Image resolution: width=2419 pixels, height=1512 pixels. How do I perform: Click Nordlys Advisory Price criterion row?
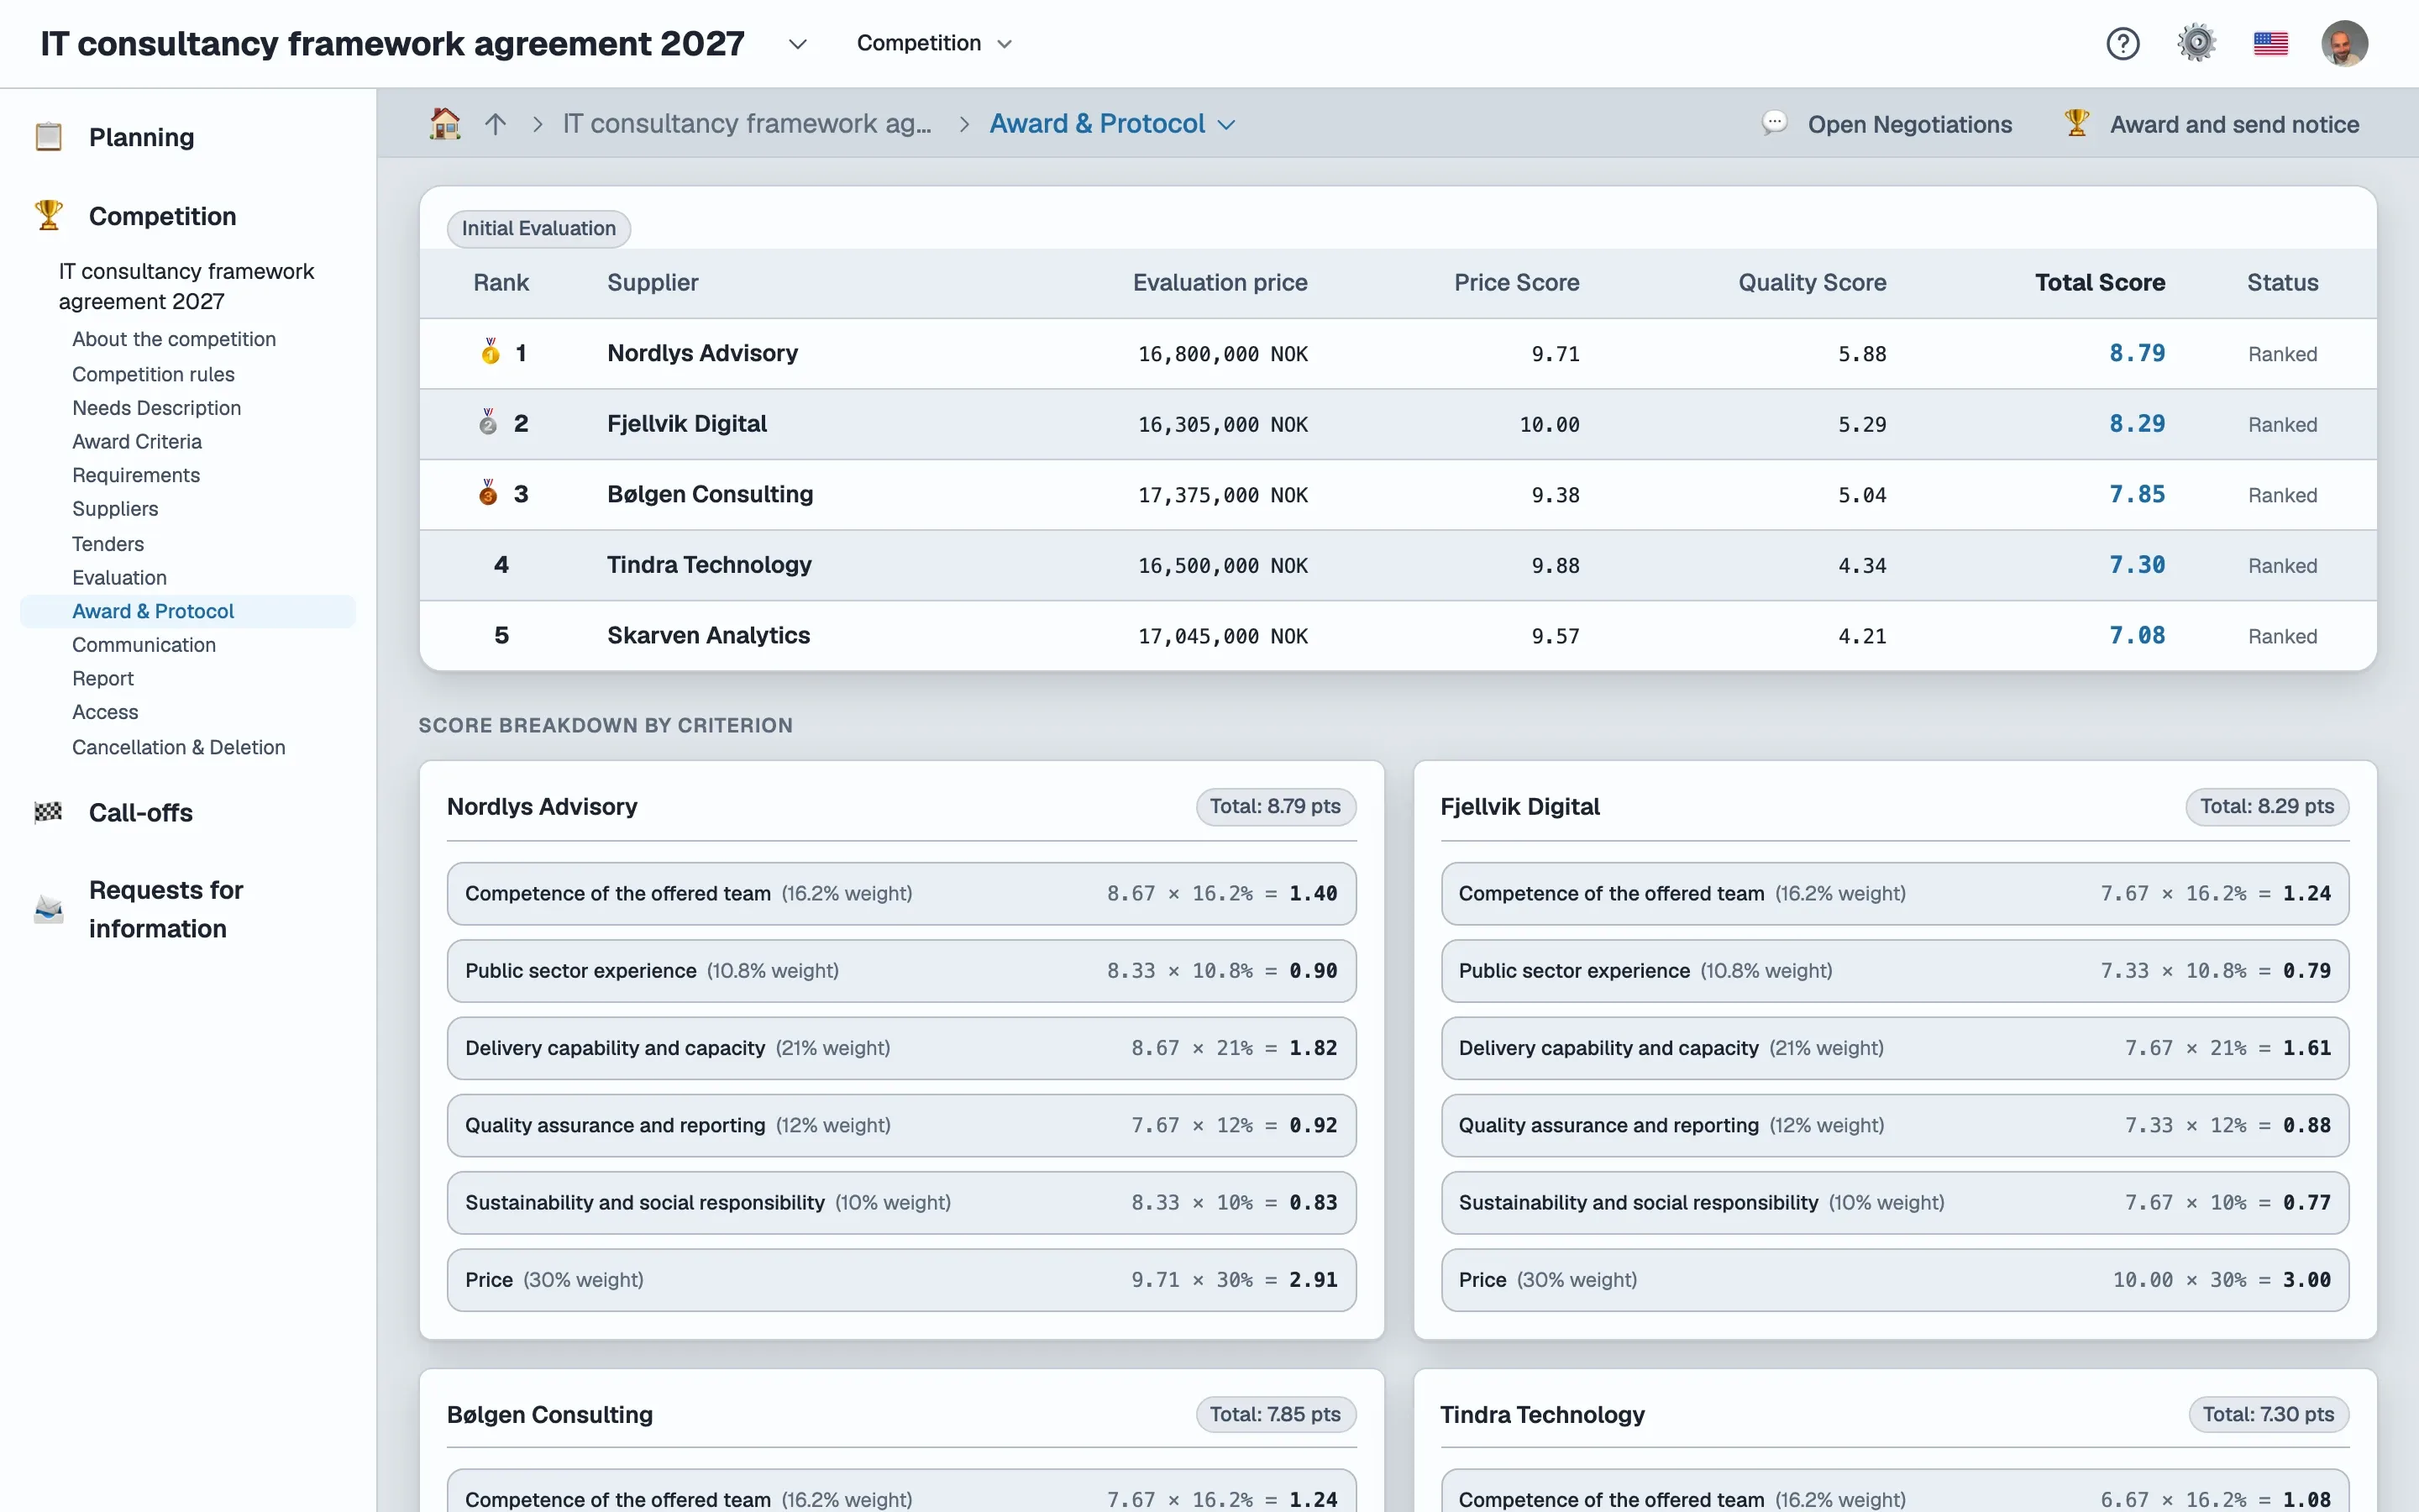click(x=901, y=1280)
